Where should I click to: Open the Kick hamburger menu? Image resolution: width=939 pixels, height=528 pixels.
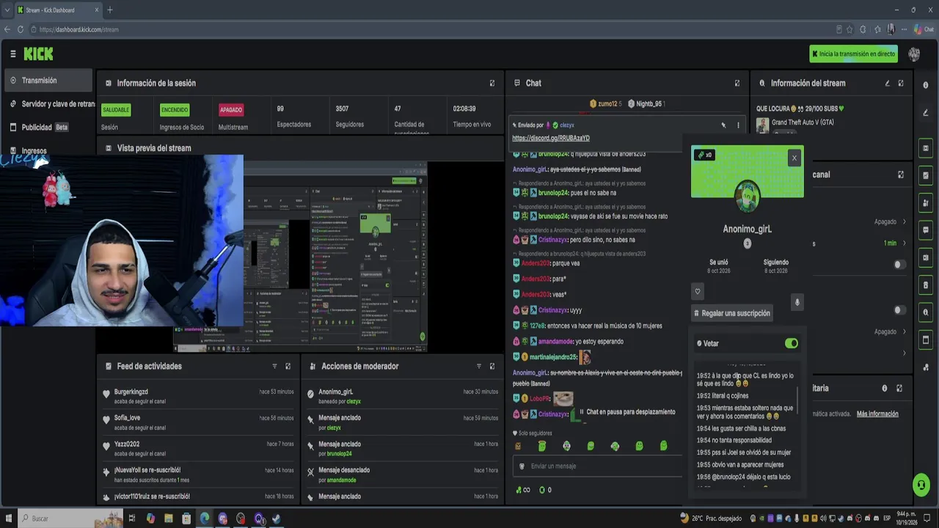point(12,54)
